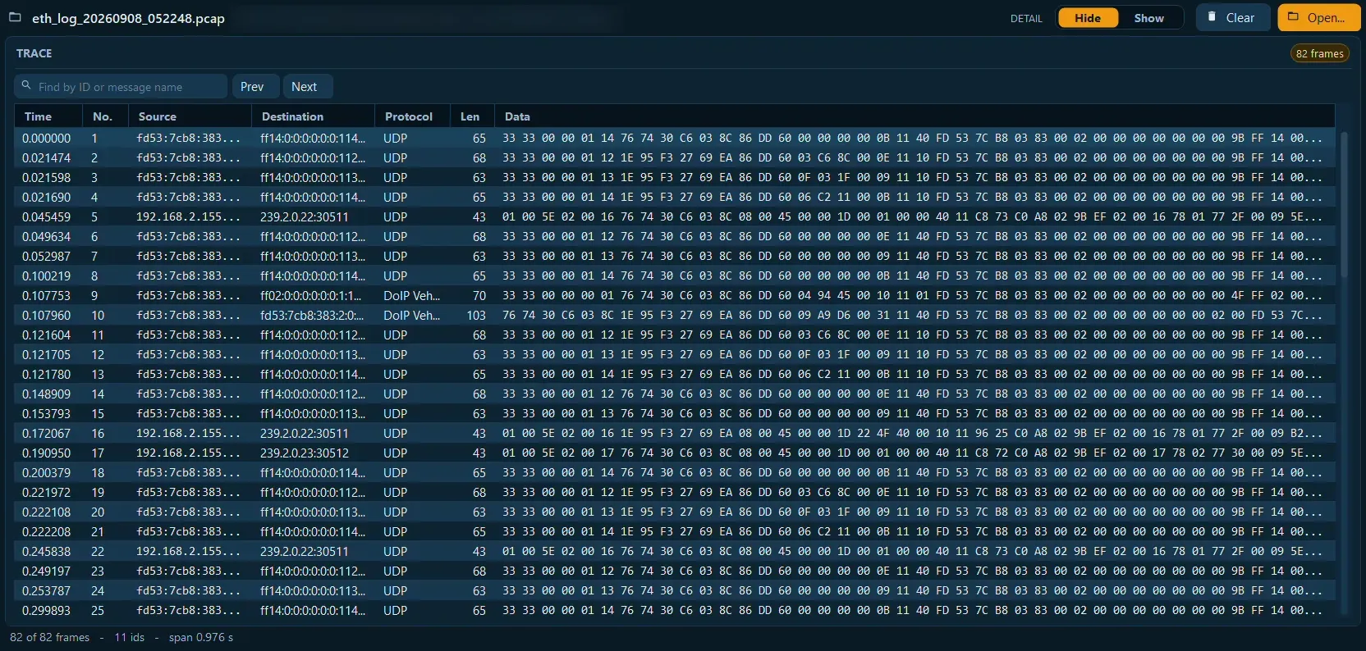Select frame row with time 0.000000
This screenshot has height=651, width=1366.
pos(675,138)
